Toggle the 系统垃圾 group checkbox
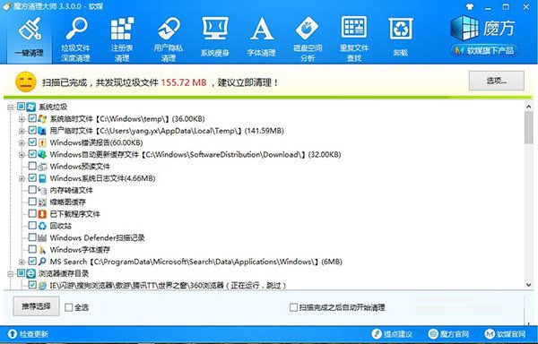 click(21, 107)
